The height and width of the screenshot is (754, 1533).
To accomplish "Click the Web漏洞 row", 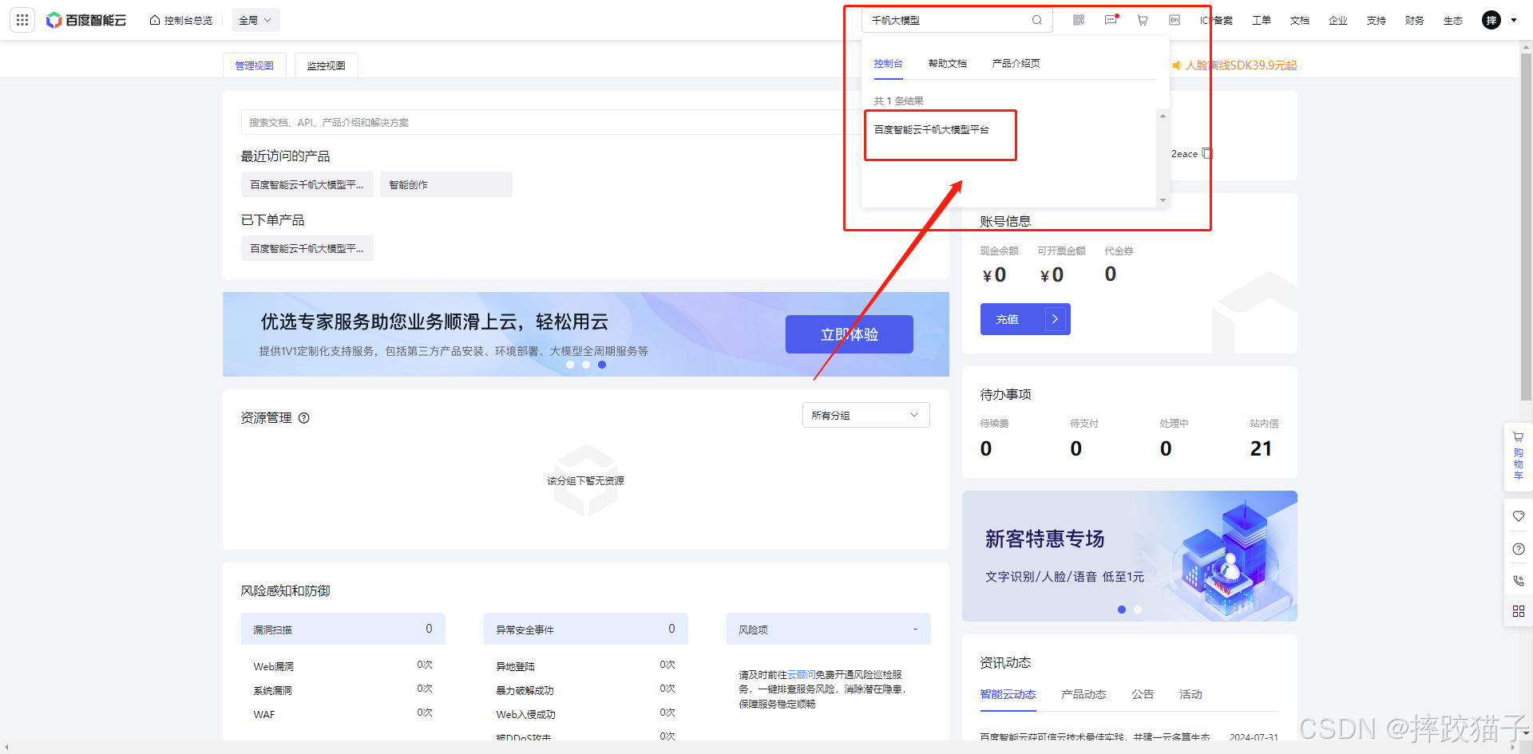I will [x=343, y=666].
